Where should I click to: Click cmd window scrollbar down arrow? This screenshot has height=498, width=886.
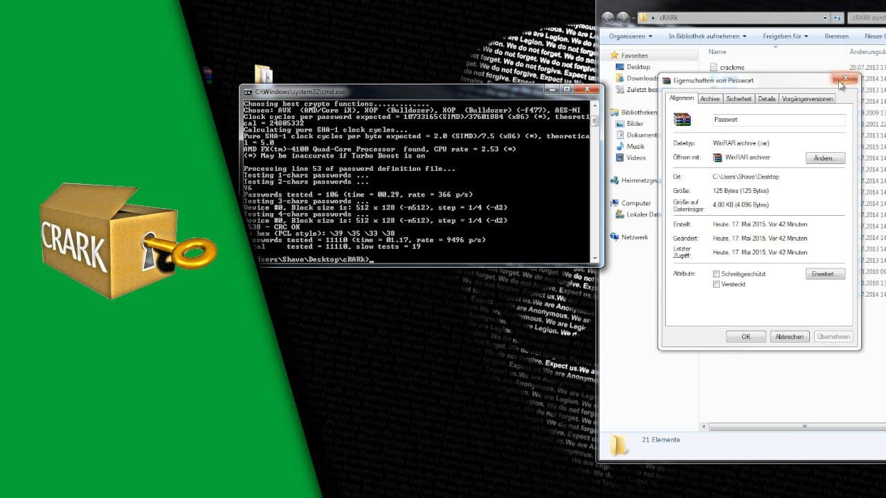594,258
